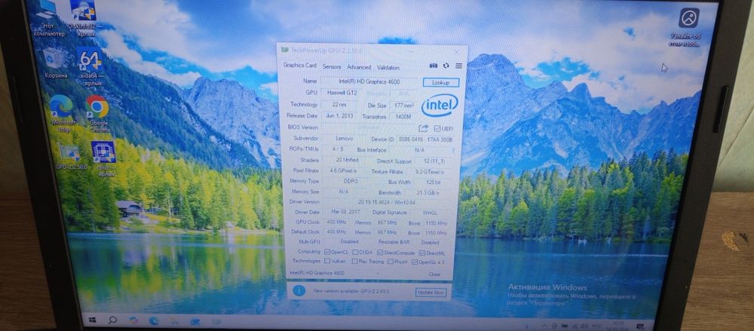Toggle the DirectCompute checkbox
The height and width of the screenshot is (331, 754).
click(380, 253)
